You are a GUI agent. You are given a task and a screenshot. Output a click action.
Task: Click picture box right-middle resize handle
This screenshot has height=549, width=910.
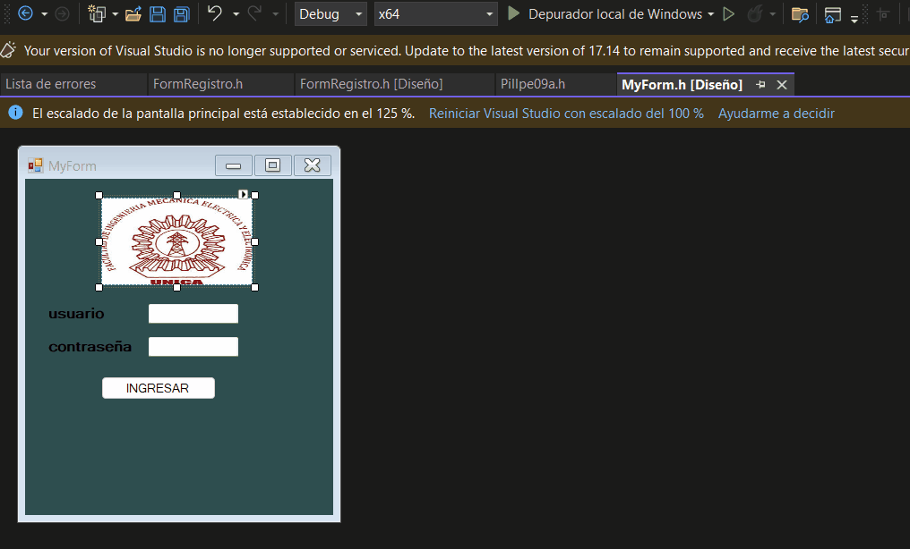coord(254,241)
